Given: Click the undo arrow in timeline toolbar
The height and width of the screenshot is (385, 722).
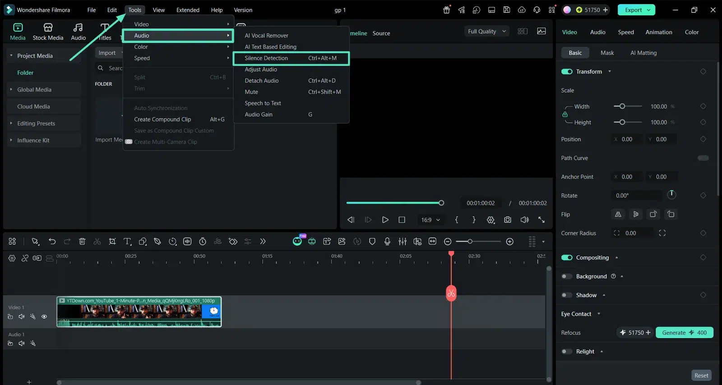Looking at the screenshot, I should click(52, 242).
